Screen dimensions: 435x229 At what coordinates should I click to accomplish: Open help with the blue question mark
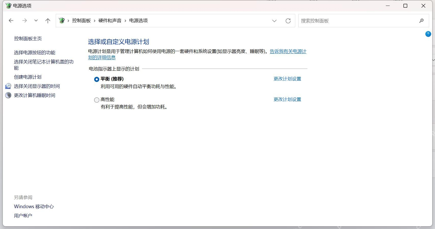(428, 34)
